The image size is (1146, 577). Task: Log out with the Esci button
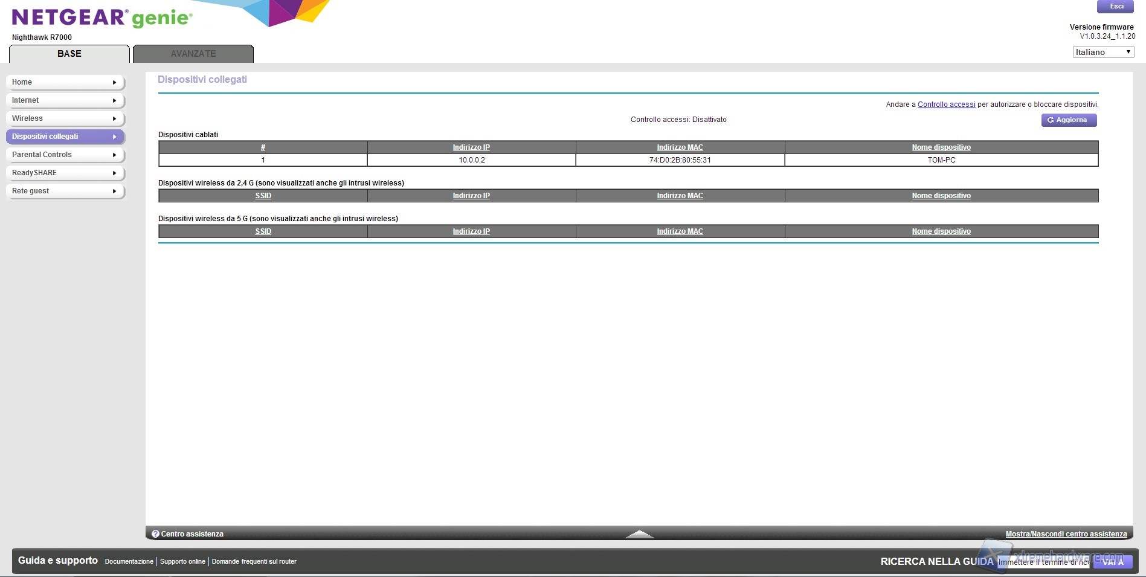[x=1115, y=7]
